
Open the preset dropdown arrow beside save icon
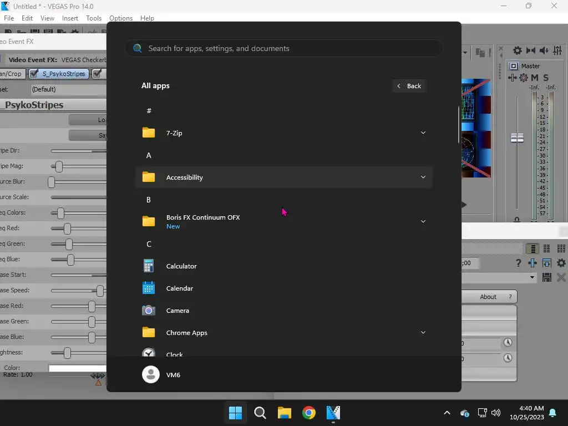[532, 277]
